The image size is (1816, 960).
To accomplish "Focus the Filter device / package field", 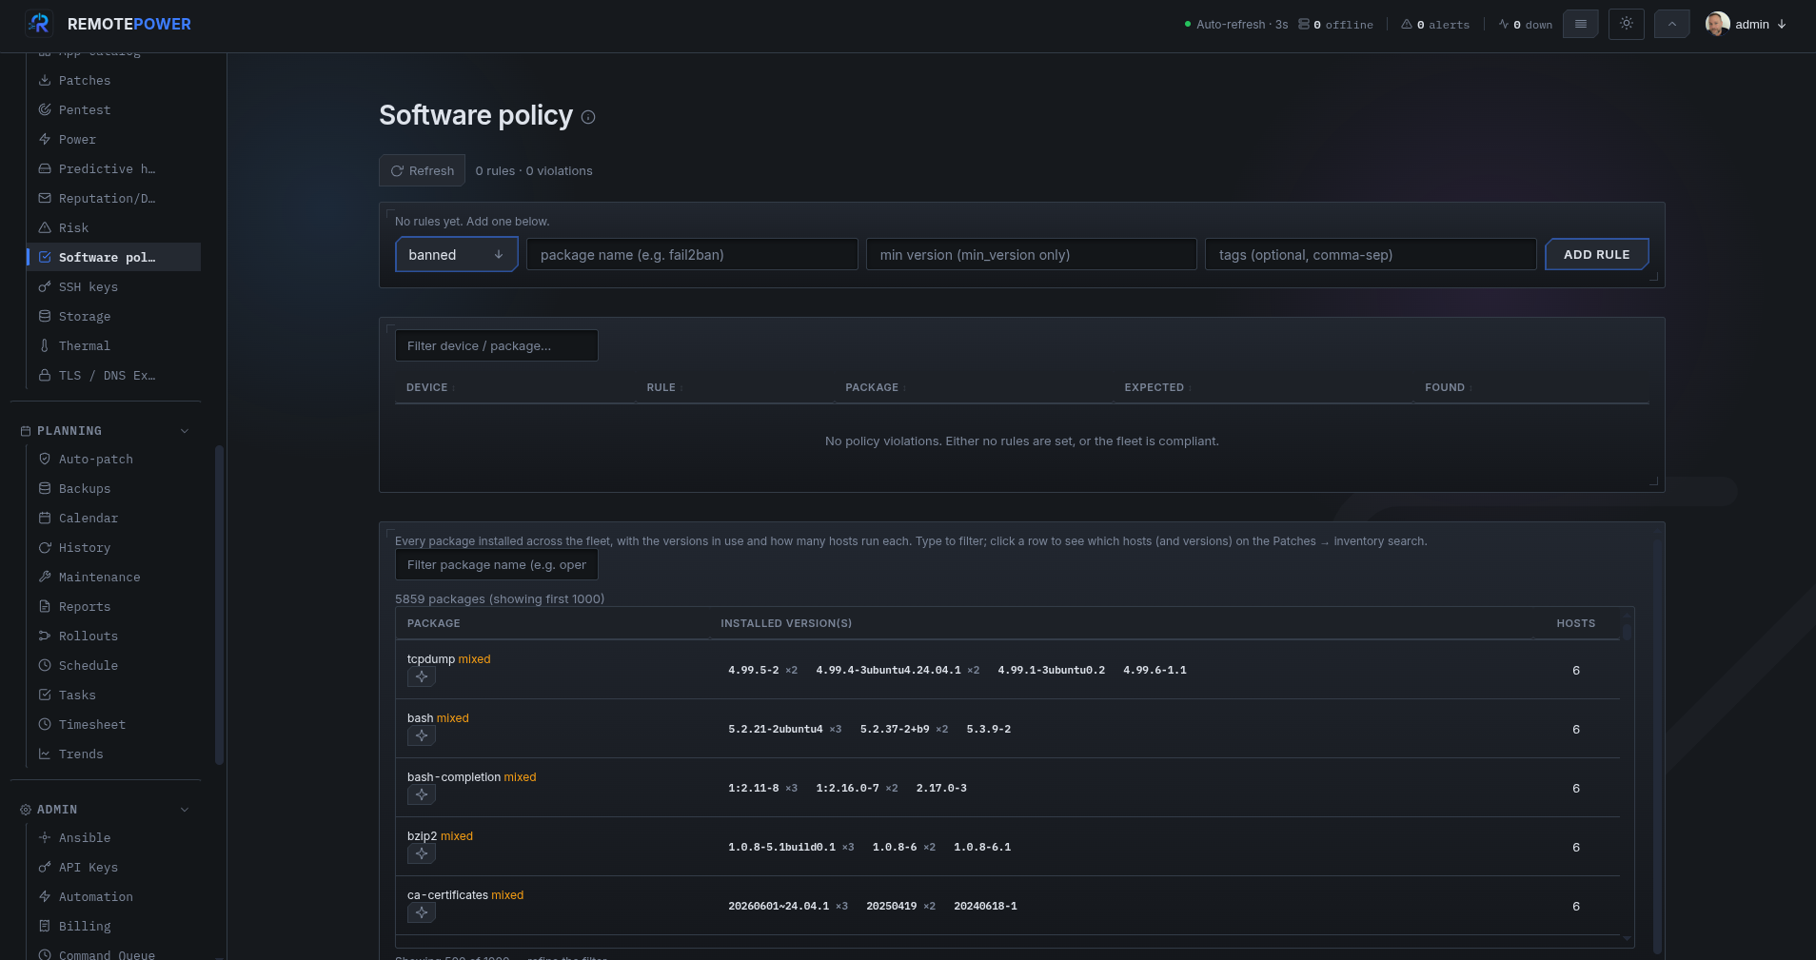I will (x=497, y=345).
